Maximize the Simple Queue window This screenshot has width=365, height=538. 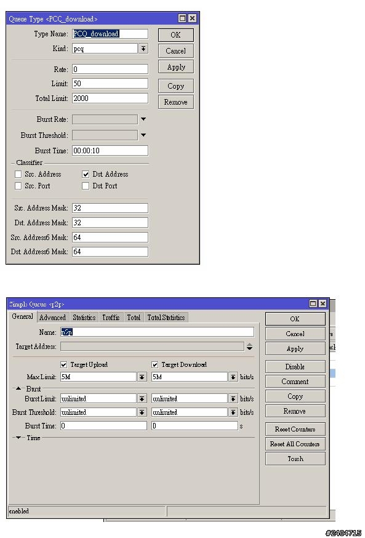coord(313,303)
